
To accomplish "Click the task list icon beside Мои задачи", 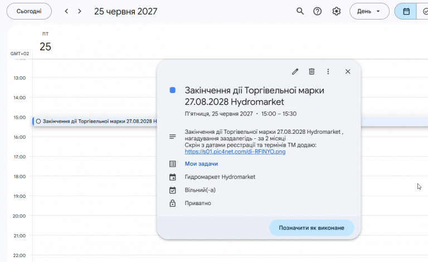I will [x=173, y=164].
